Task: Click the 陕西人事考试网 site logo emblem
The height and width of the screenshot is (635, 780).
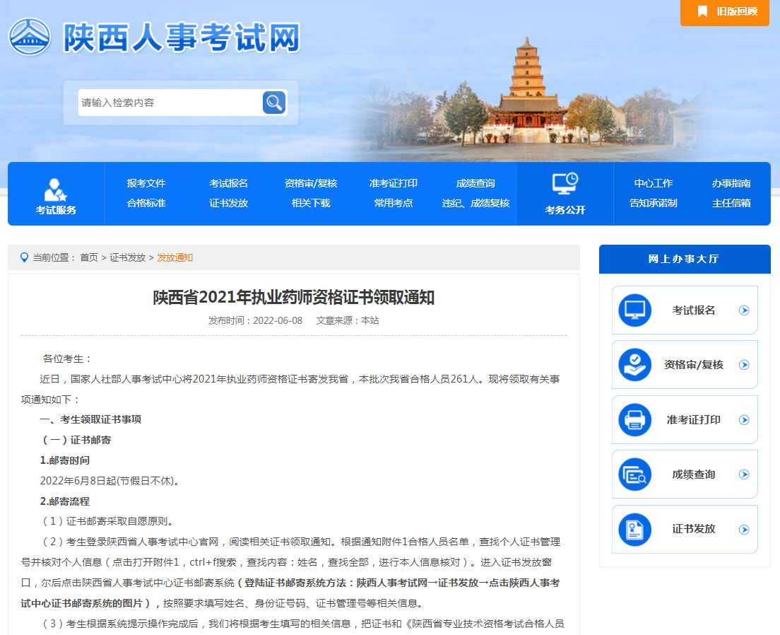Action: 30,37
